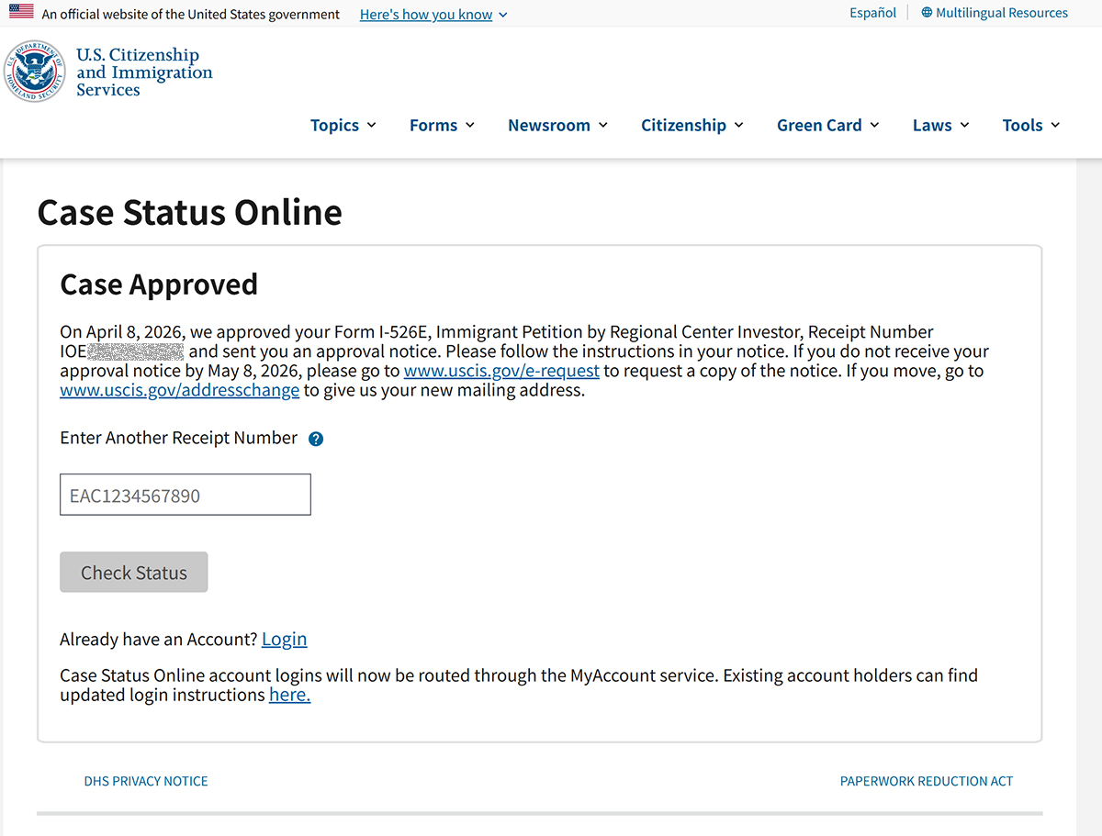Open the Citizenship menu

[692, 126]
